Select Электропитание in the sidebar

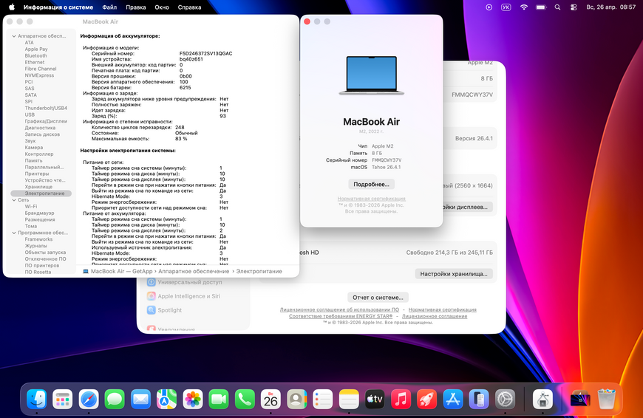(x=41, y=193)
